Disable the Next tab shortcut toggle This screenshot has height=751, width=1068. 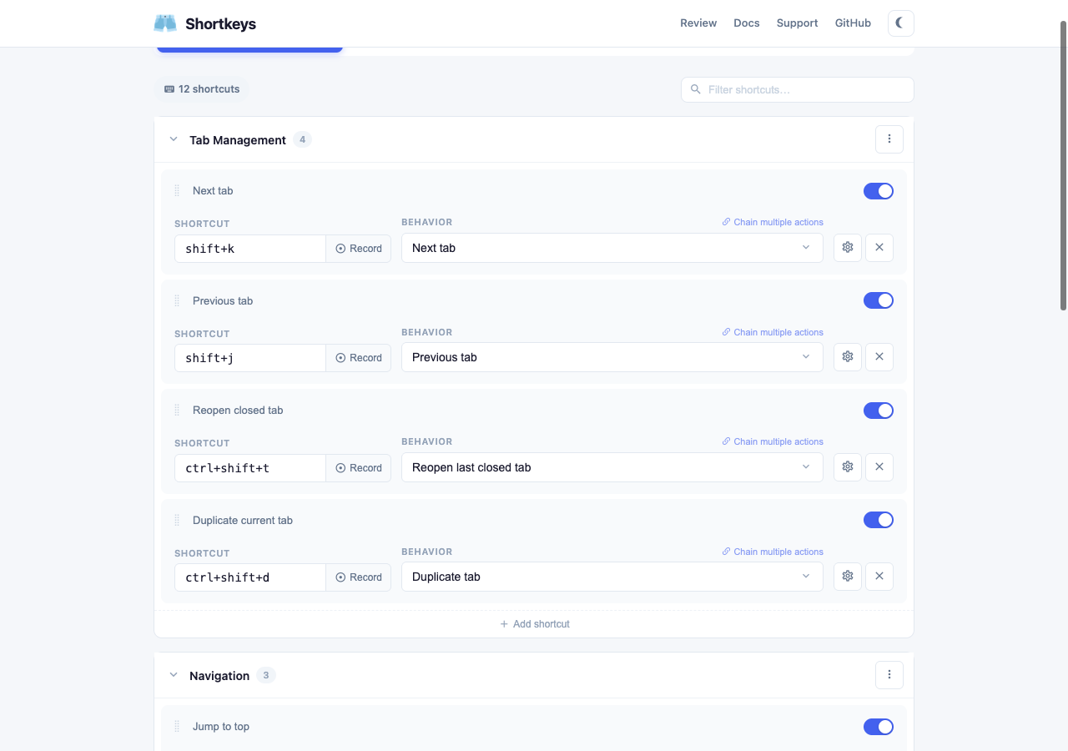point(878,190)
